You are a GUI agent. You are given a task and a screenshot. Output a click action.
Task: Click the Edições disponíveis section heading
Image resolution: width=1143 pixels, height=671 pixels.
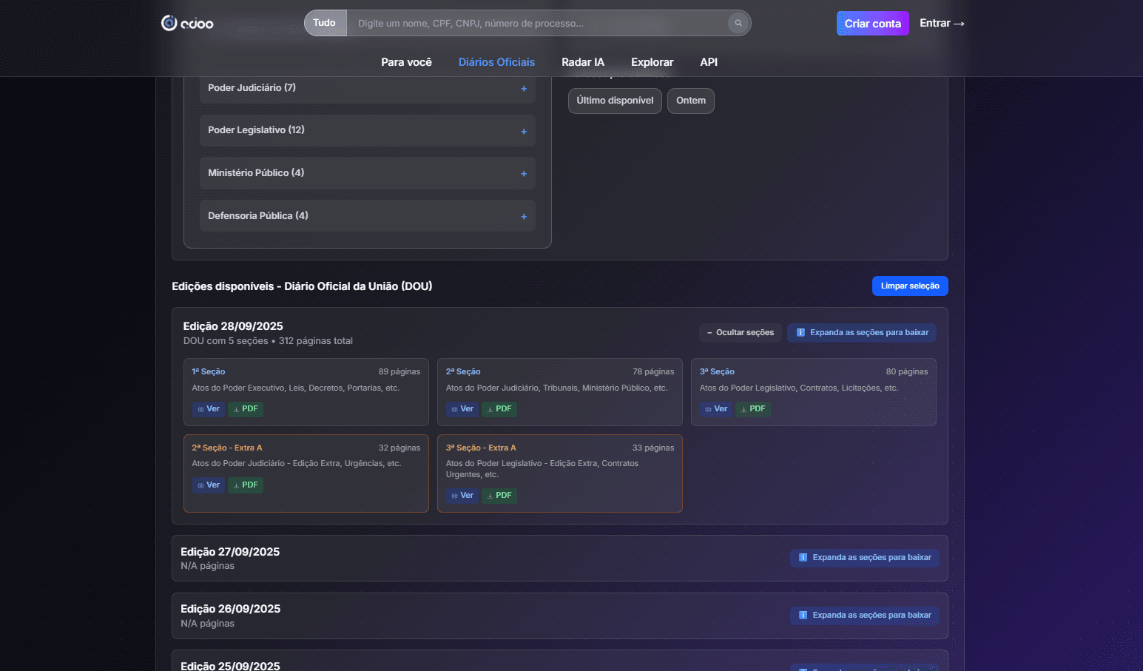(302, 286)
